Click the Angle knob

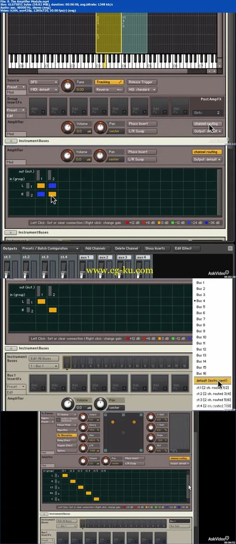click(151, 437)
